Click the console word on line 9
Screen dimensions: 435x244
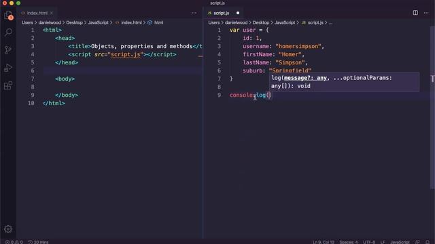[x=241, y=95]
